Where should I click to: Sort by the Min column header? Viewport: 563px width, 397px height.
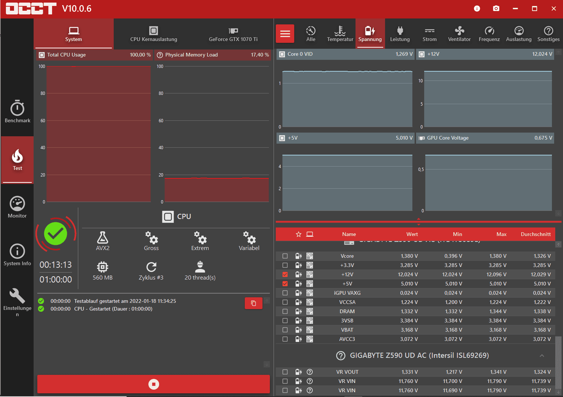[x=457, y=234]
